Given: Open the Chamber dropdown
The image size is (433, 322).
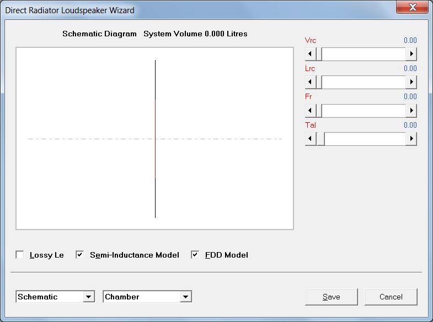Looking at the screenshot, I should pyautogui.click(x=185, y=297).
